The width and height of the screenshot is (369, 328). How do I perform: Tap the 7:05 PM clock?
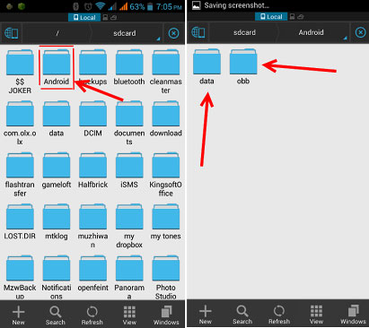pyautogui.click(x=169, y=6)
